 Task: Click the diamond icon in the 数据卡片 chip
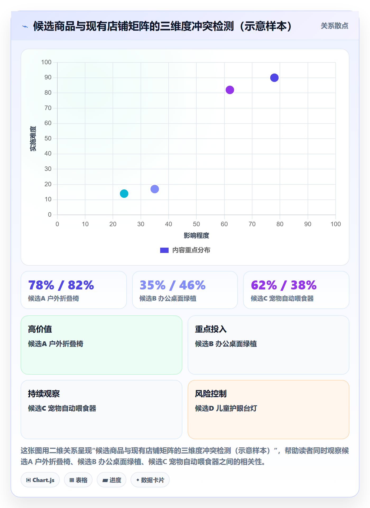pos(138,480)
